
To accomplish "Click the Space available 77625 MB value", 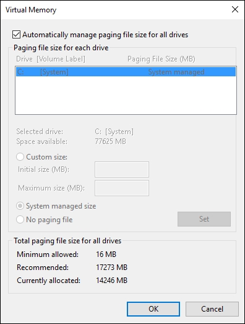I will (x=110, y=142).
